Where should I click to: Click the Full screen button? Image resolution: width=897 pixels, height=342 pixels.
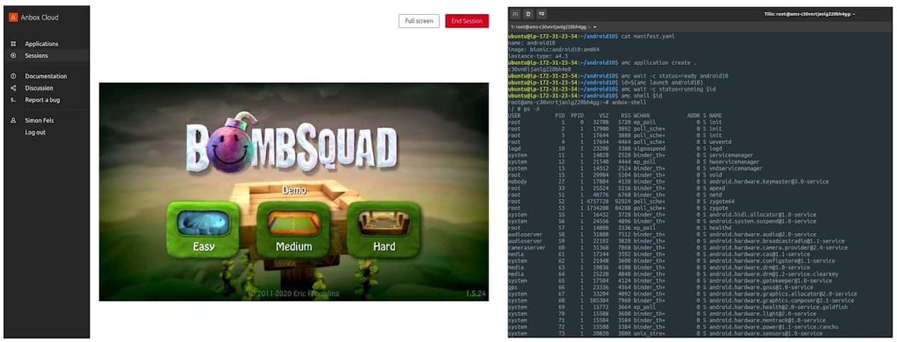(419, 21)
